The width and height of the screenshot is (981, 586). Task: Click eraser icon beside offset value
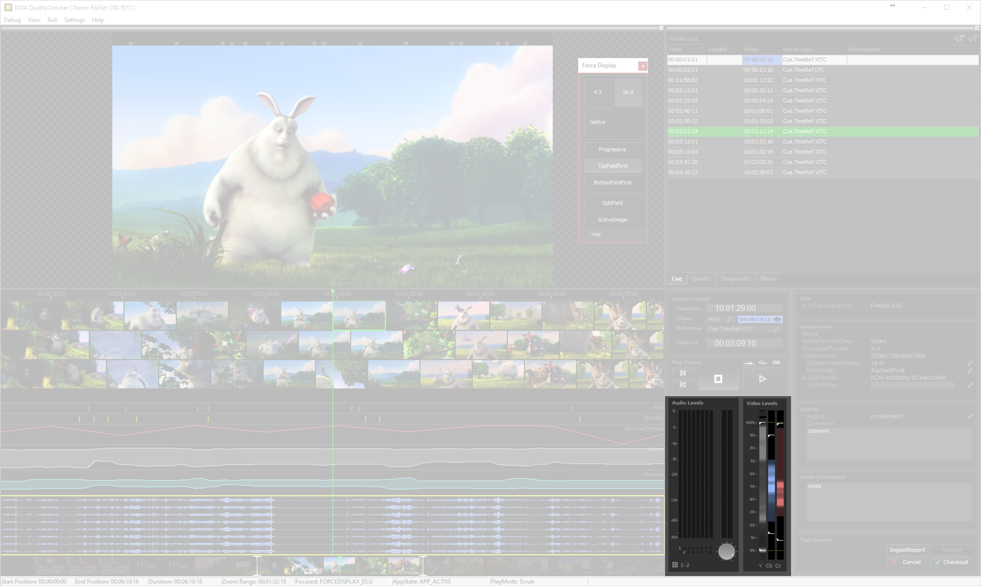(x=777, y=319)
